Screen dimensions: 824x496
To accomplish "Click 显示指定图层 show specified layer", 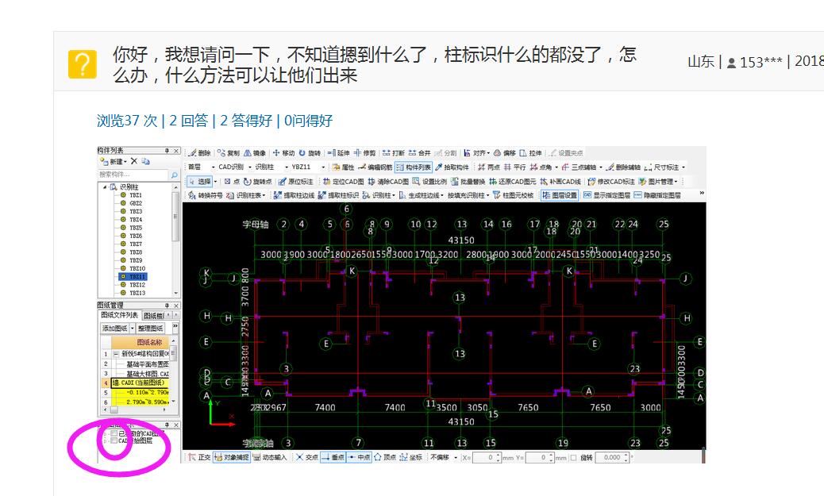I will (606, 195).
